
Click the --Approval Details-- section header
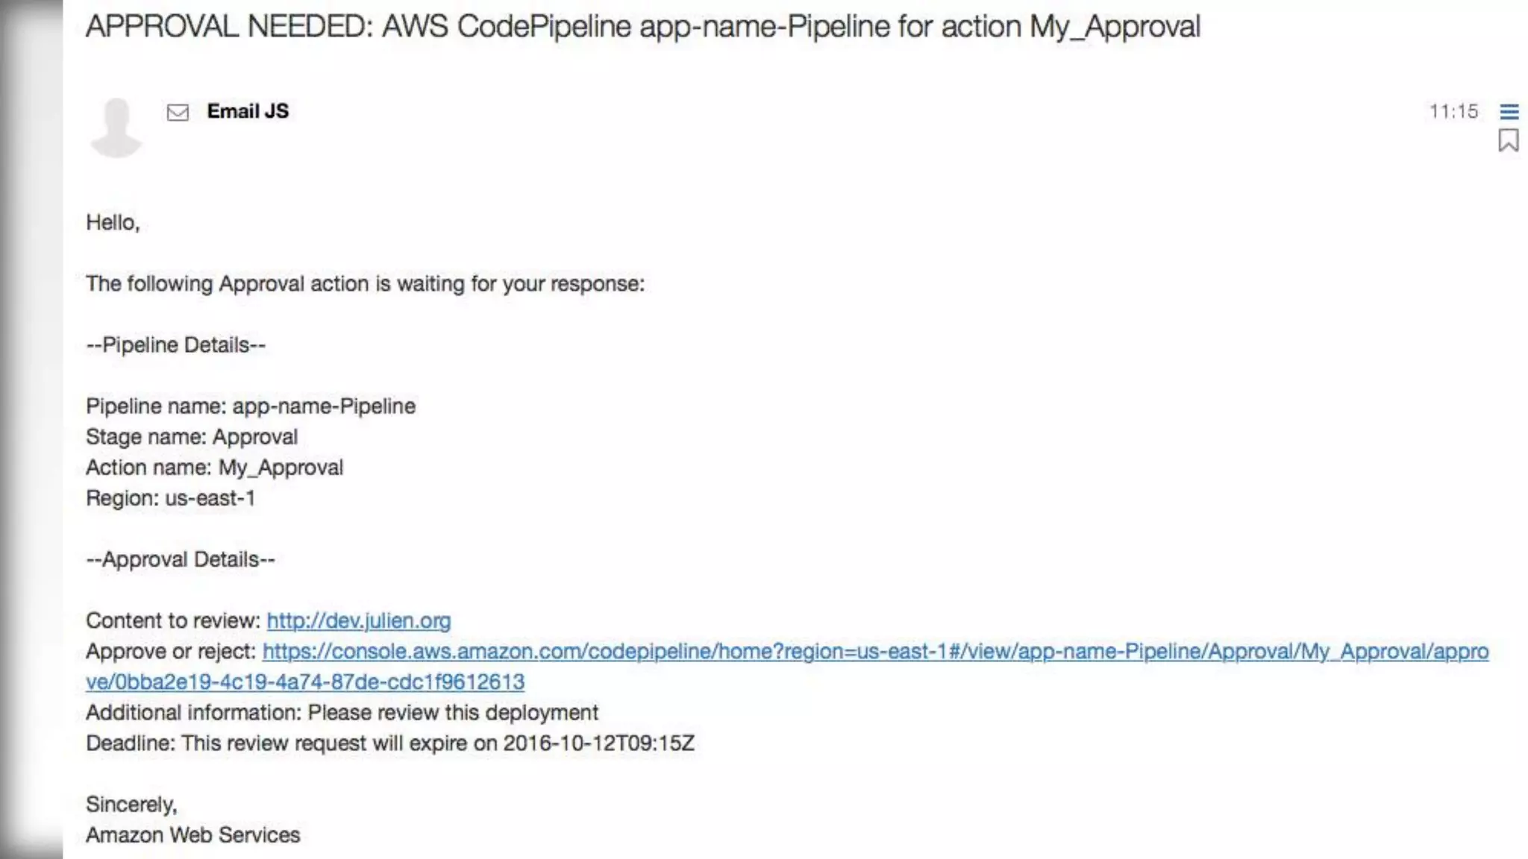pos(181,559)
